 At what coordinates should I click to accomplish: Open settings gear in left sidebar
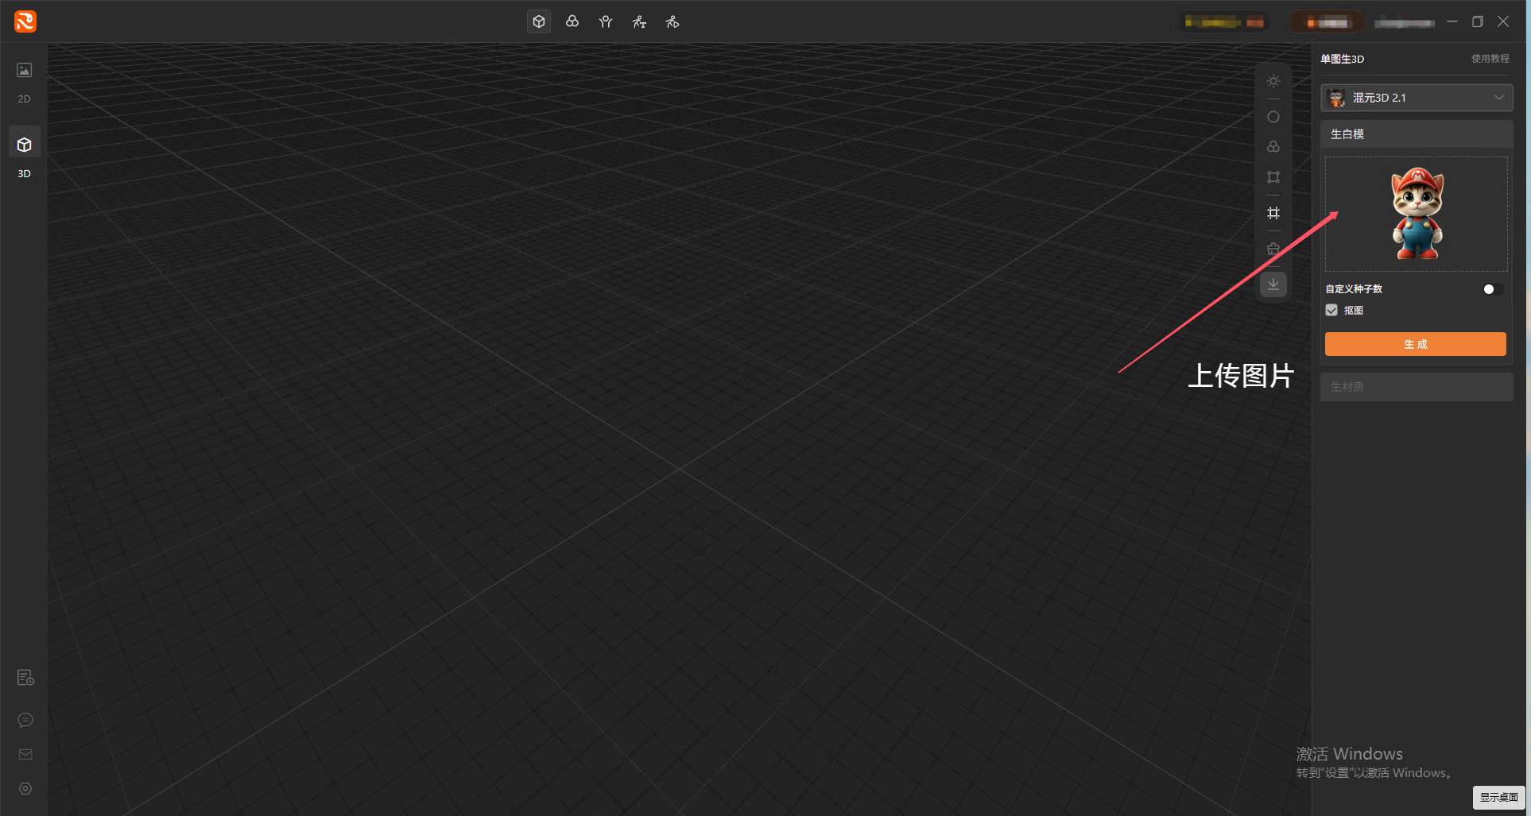point(25,789)
